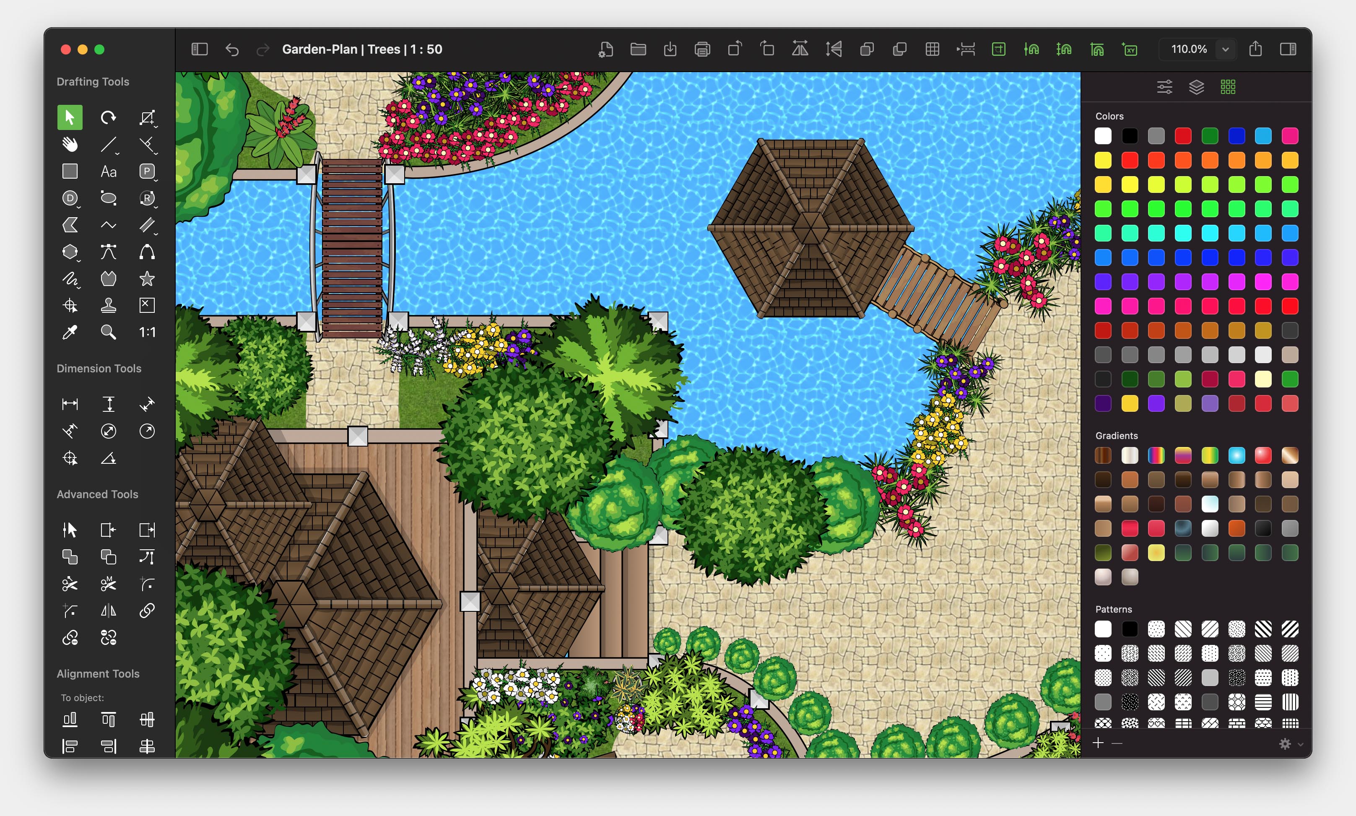Toggle the left sidebar panel
This screenshot has height=816, width=1356.
[200, 49]
